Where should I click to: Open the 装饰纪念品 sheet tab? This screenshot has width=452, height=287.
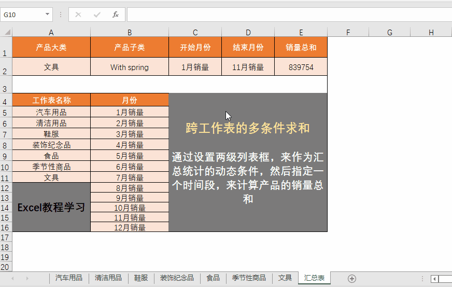point(177,278)
